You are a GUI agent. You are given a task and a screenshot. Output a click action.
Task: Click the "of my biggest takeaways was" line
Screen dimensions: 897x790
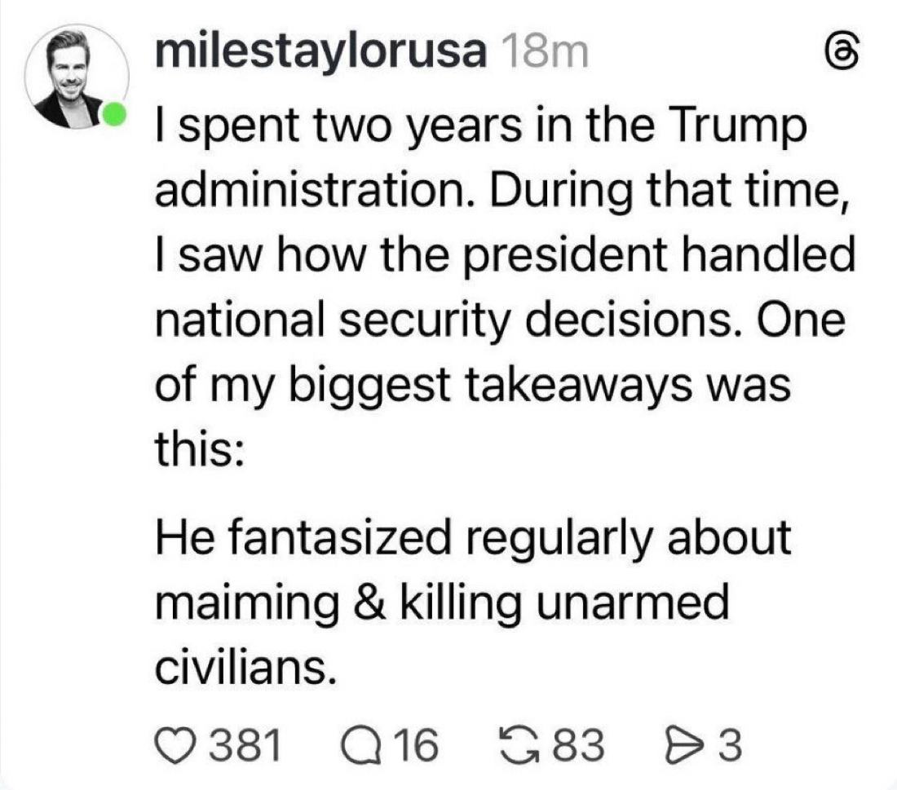point(473,386)
